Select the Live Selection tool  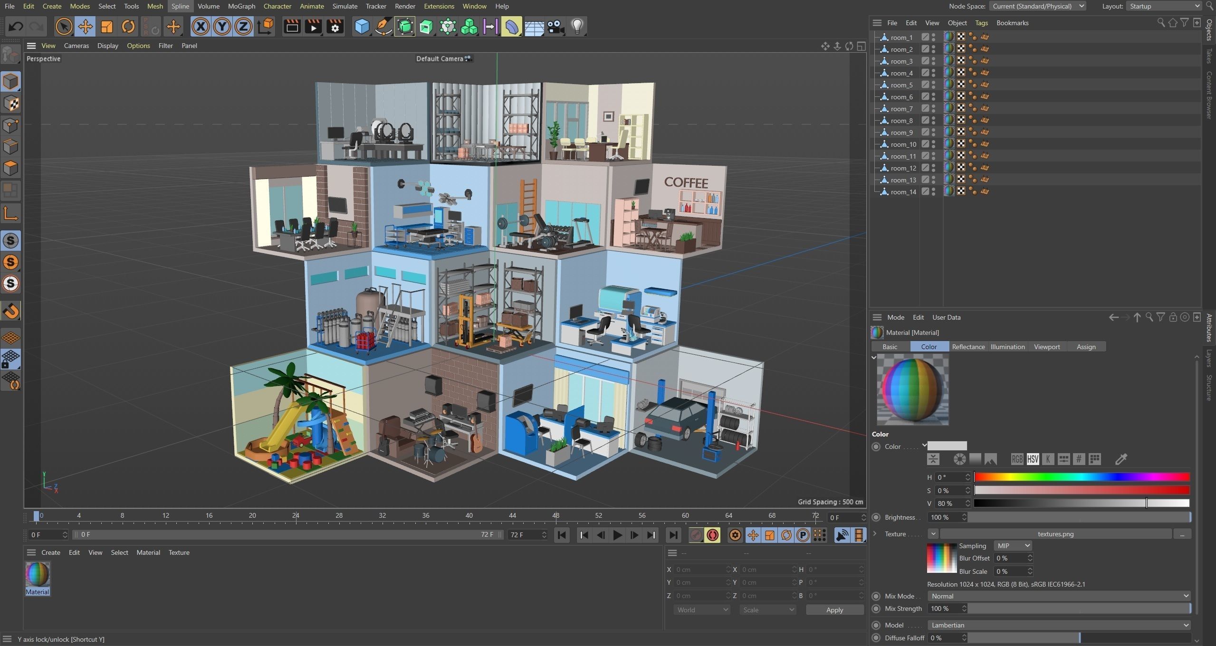pyautogui.click(x=64, y=27)
